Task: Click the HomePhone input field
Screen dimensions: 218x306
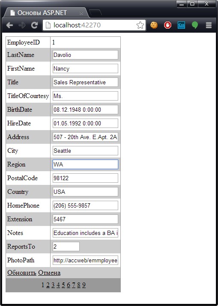Action: point(85,205)
